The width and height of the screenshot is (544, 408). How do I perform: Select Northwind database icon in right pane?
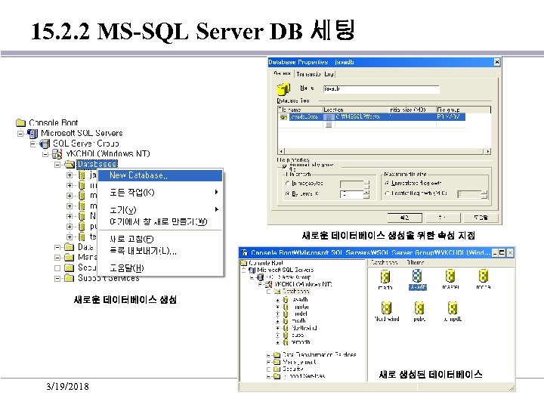coord(386,308)
